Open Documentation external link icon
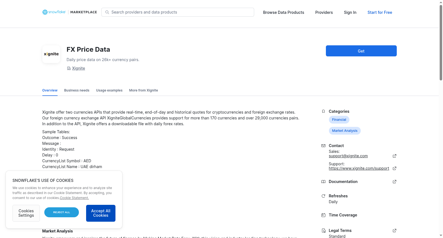Image resolution: width=443 pixels, height=238 pixels. 395,182
